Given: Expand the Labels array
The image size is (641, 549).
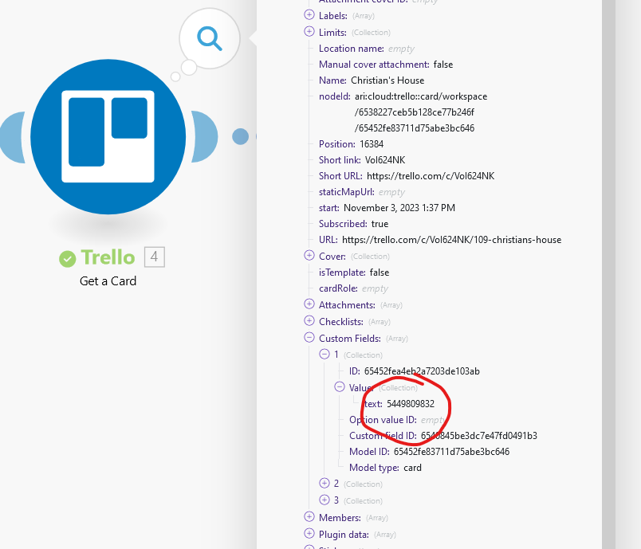Looking at the screenshot, I should [x=309, y=15].
